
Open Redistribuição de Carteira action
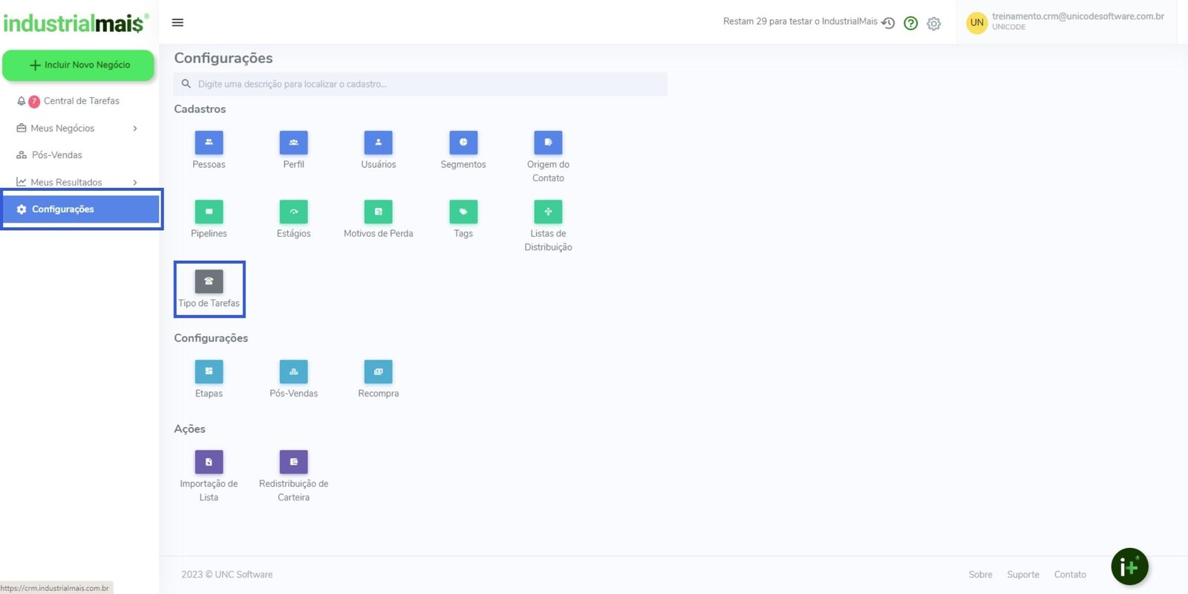pyautogui.click(x=293, y=462)
